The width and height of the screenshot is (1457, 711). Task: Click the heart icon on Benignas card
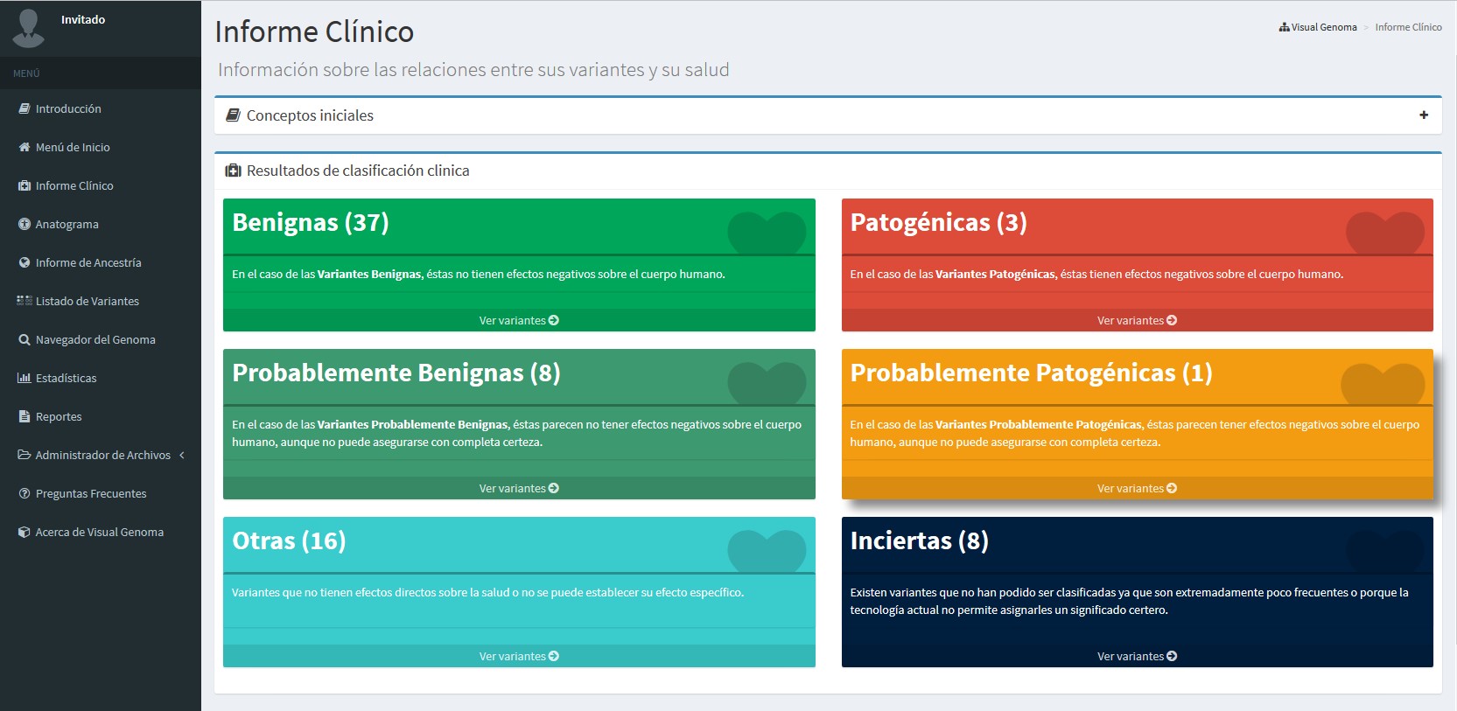point(767,232)
